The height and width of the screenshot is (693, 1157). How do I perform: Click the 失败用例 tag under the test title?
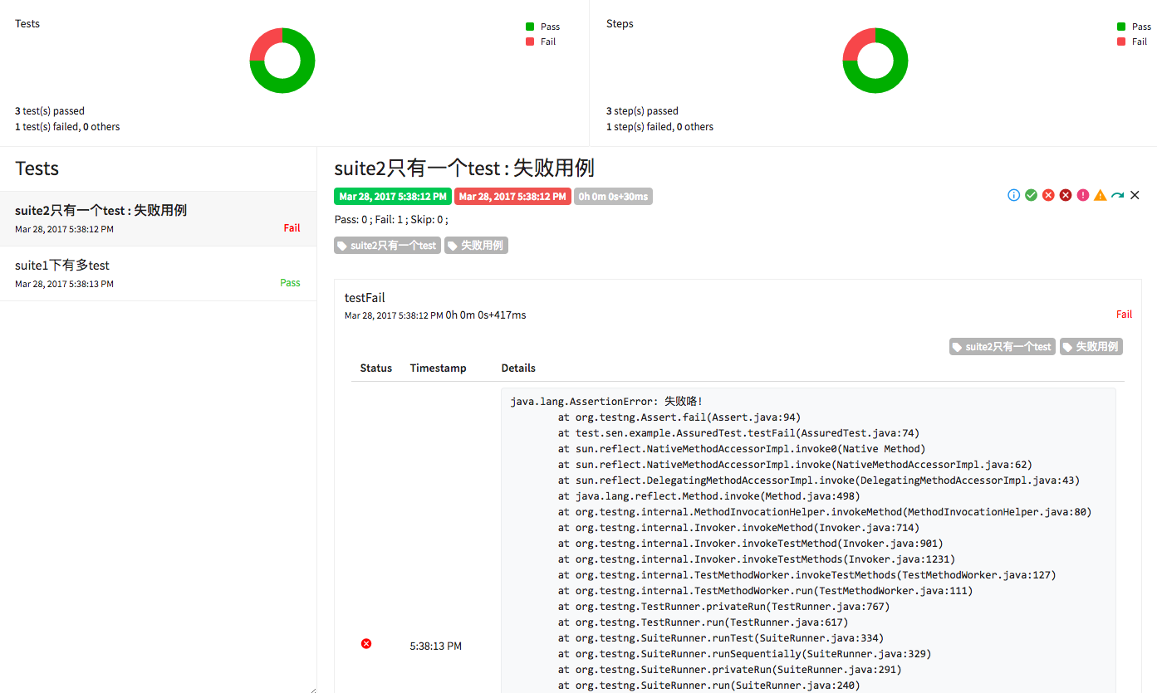click(477, 246)
